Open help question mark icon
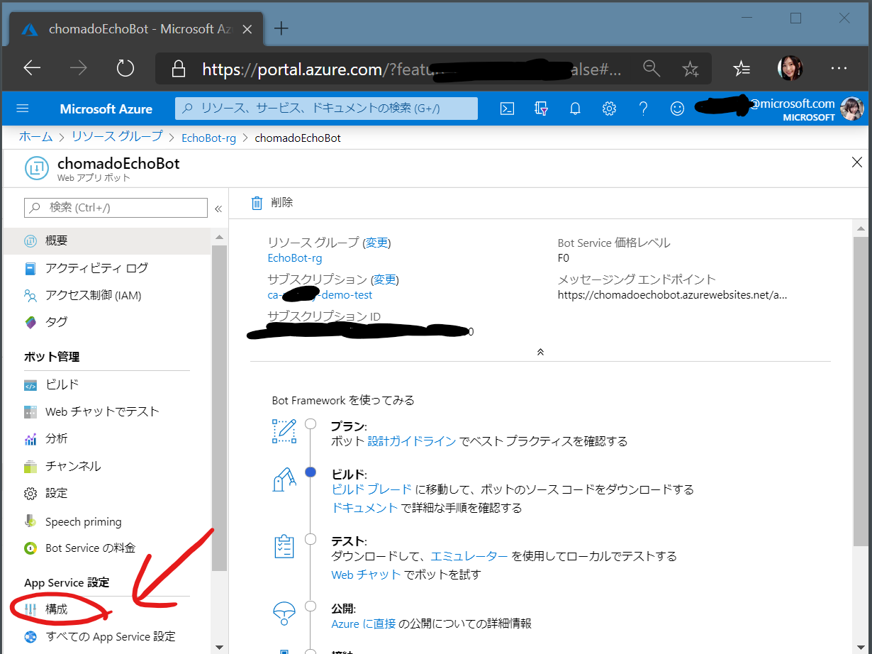 (643, 109)
